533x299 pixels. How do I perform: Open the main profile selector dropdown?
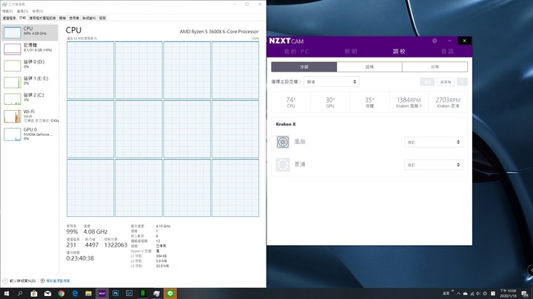coord(332,82)
